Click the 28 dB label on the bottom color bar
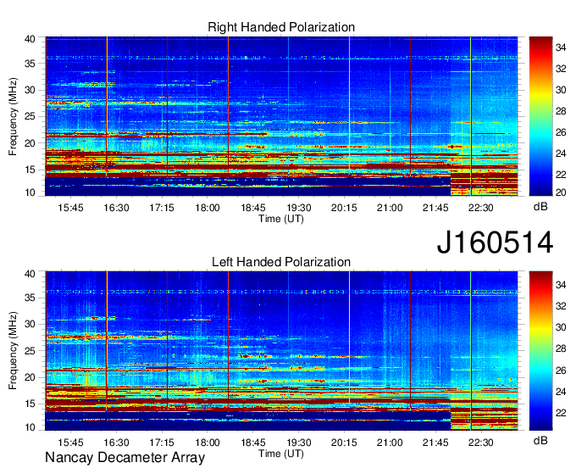This screenshot has height=468, width=576. [561, 348]
